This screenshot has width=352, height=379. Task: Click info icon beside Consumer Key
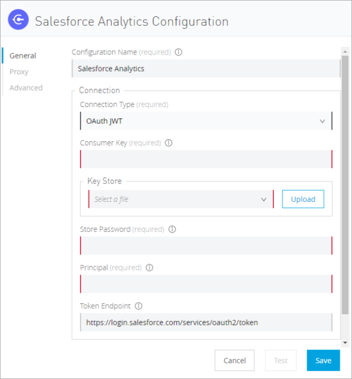click(x=169, y=143)
